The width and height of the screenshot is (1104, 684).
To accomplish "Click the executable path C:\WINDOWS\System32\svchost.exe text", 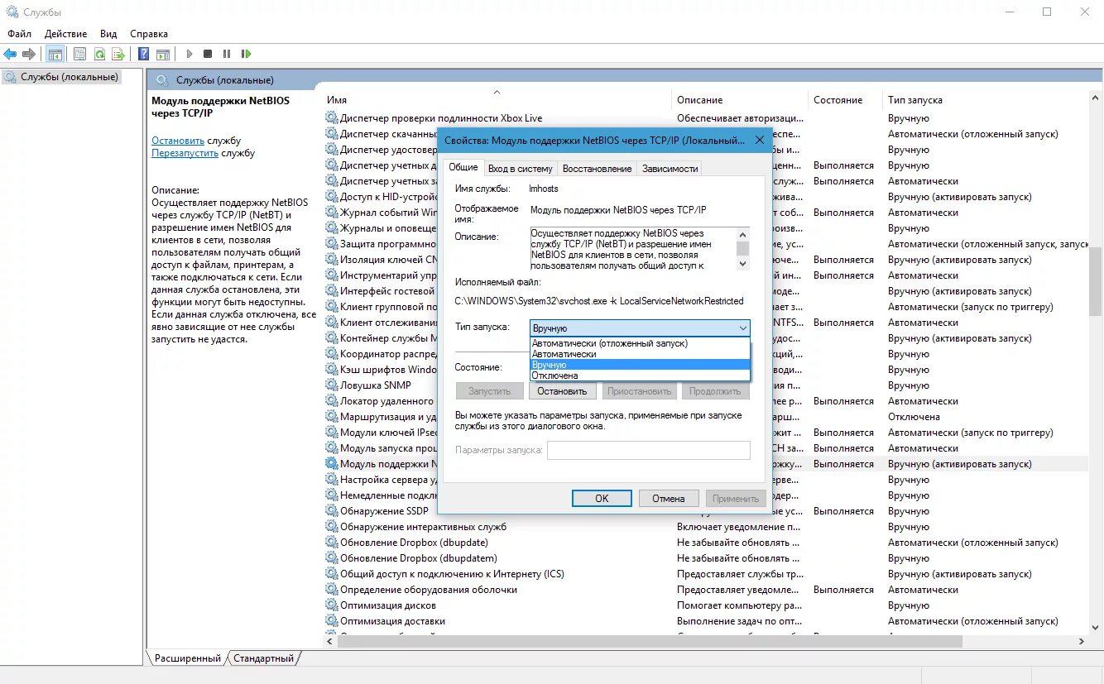I will pyautogui.click(x=599, y=301).
